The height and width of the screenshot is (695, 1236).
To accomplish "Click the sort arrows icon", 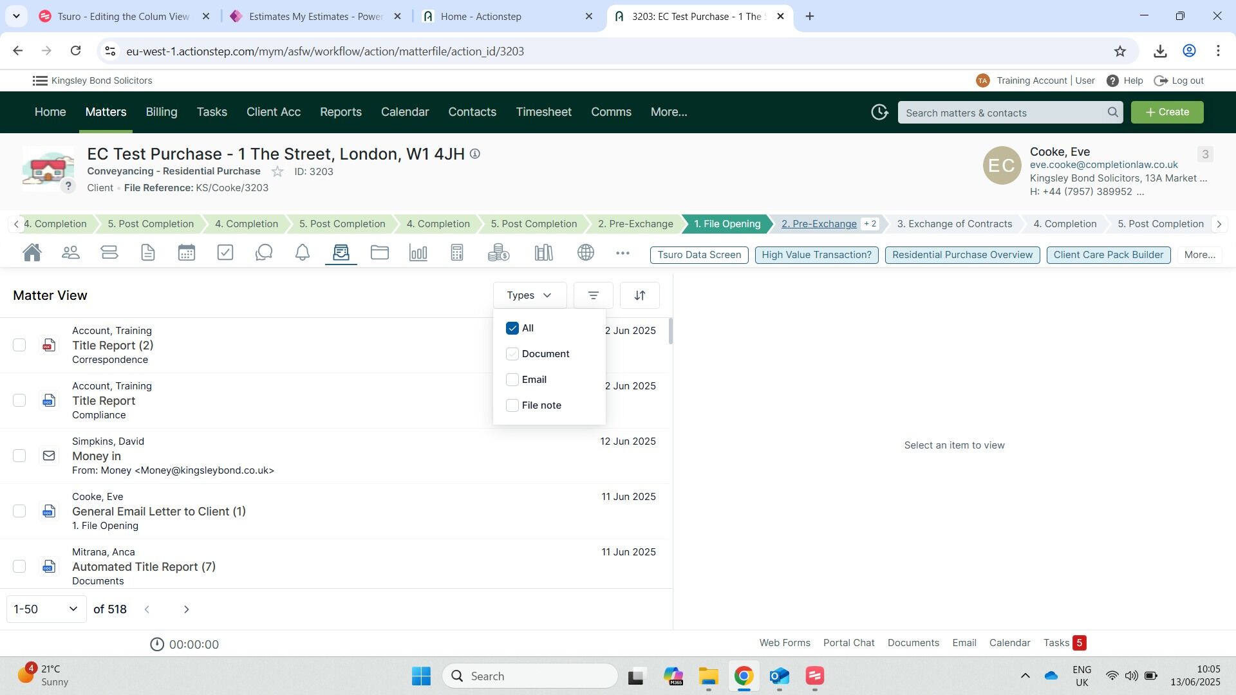I will (x=639, y=295).
